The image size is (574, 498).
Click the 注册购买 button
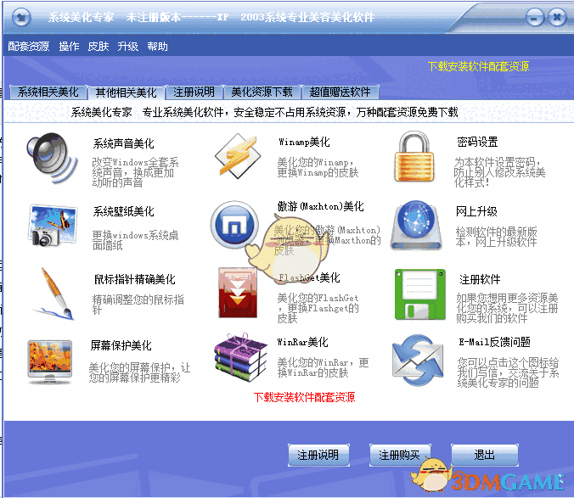click(400, 455)
